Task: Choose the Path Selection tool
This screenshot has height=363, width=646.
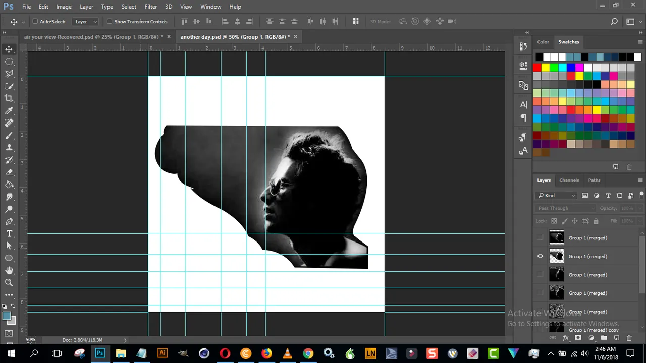Action: (x=9, y=246)
